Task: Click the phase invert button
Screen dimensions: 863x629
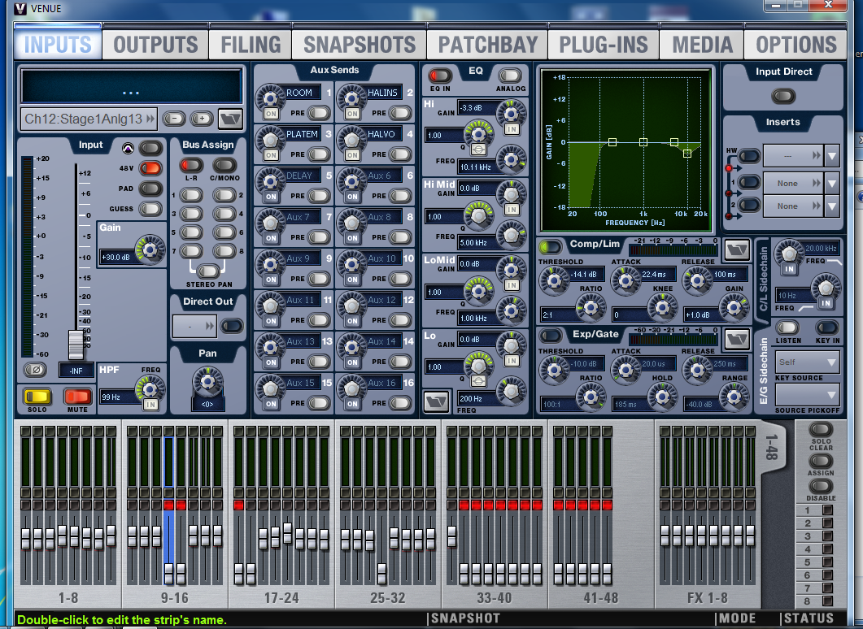Action: tap(35, 370)
